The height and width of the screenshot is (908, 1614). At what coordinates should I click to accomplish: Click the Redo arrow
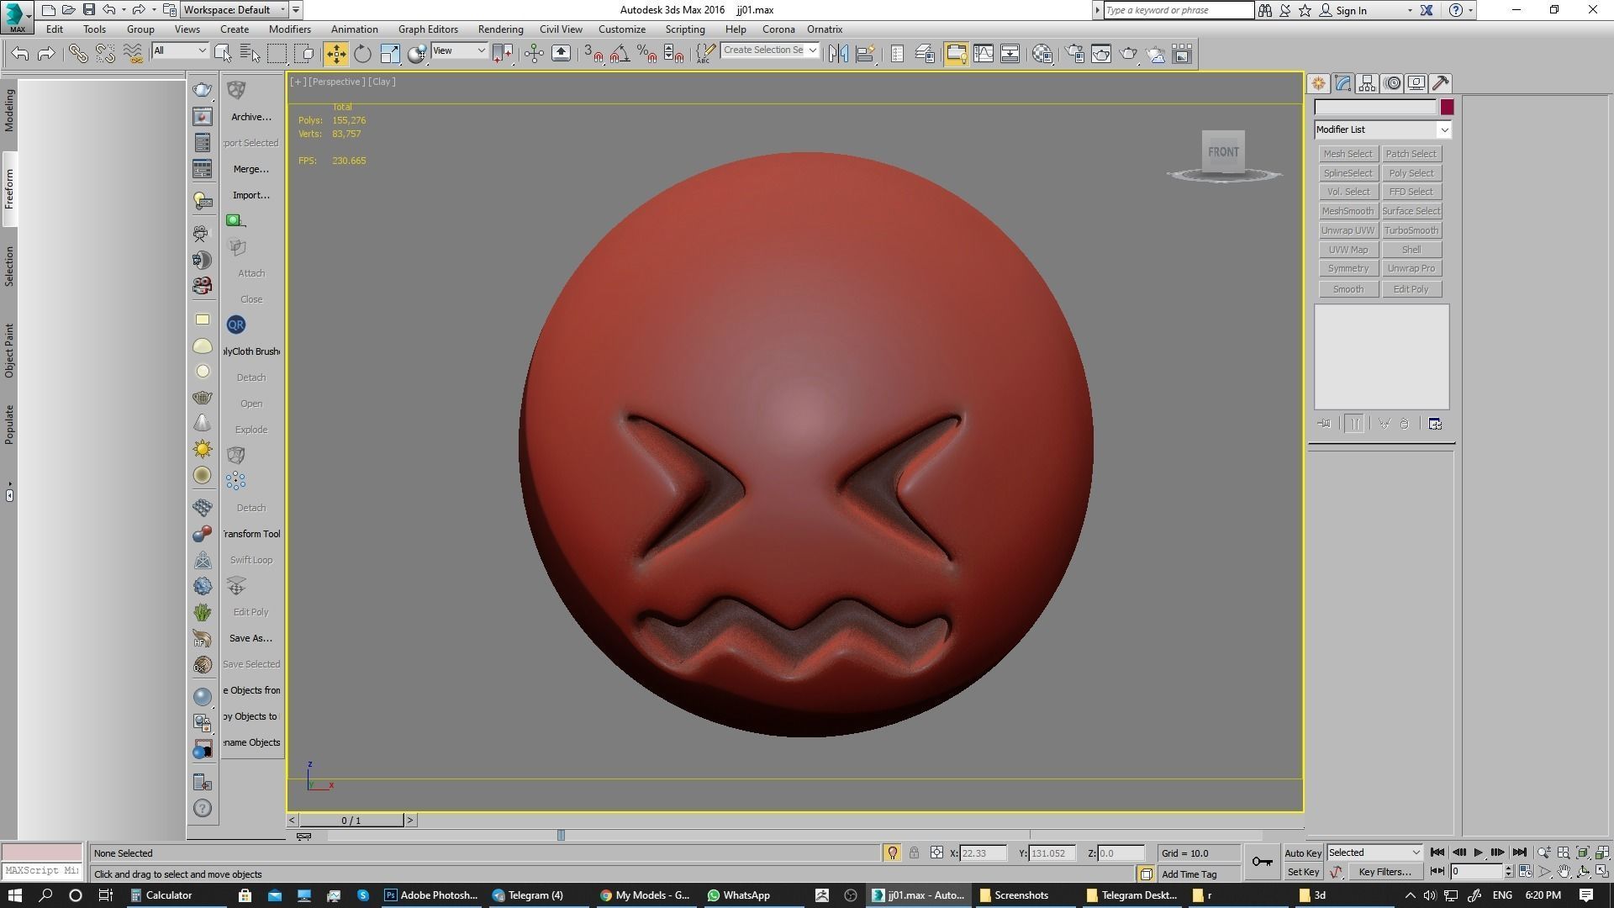[x=47, y=54]
